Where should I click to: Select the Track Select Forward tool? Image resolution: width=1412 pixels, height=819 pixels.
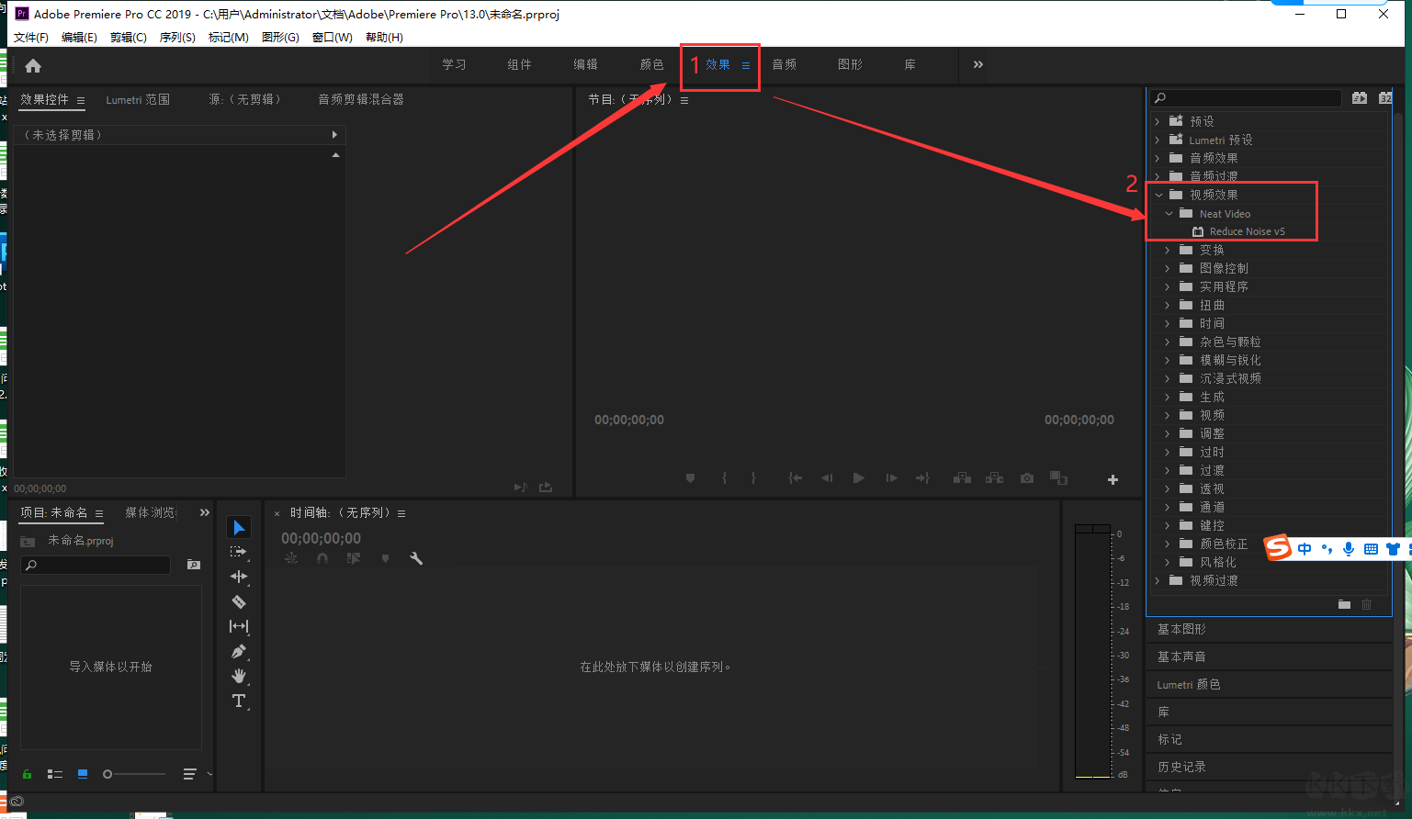point(239,552)
